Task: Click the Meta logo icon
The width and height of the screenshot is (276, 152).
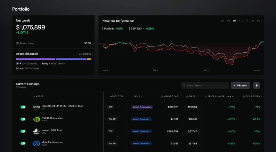Action: click(x=36, y=143)
